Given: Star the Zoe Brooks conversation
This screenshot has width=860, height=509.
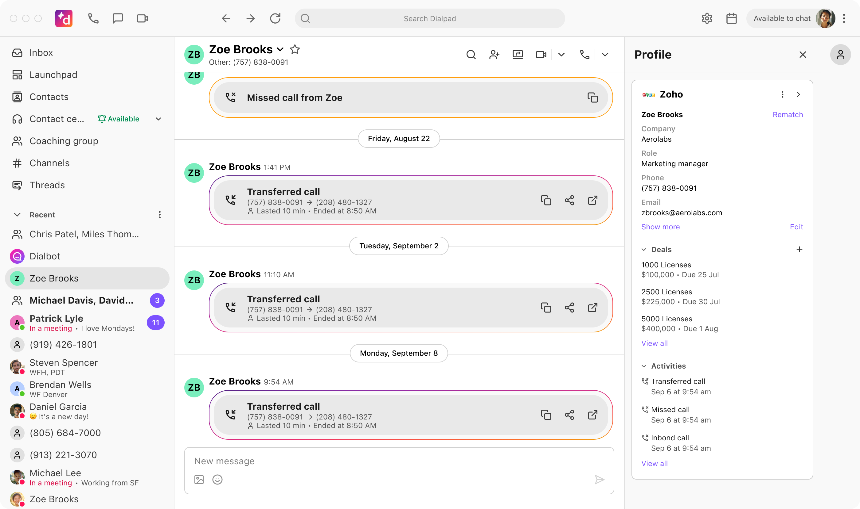Looking at the screenshot, I should (295, 49).
